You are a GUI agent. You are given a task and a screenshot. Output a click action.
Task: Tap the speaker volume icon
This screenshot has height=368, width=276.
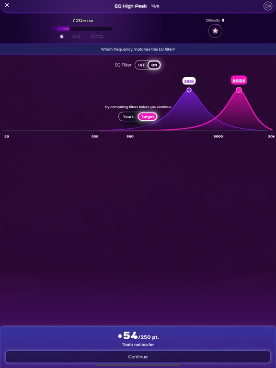pyautogui.click(x=268, y=6)
